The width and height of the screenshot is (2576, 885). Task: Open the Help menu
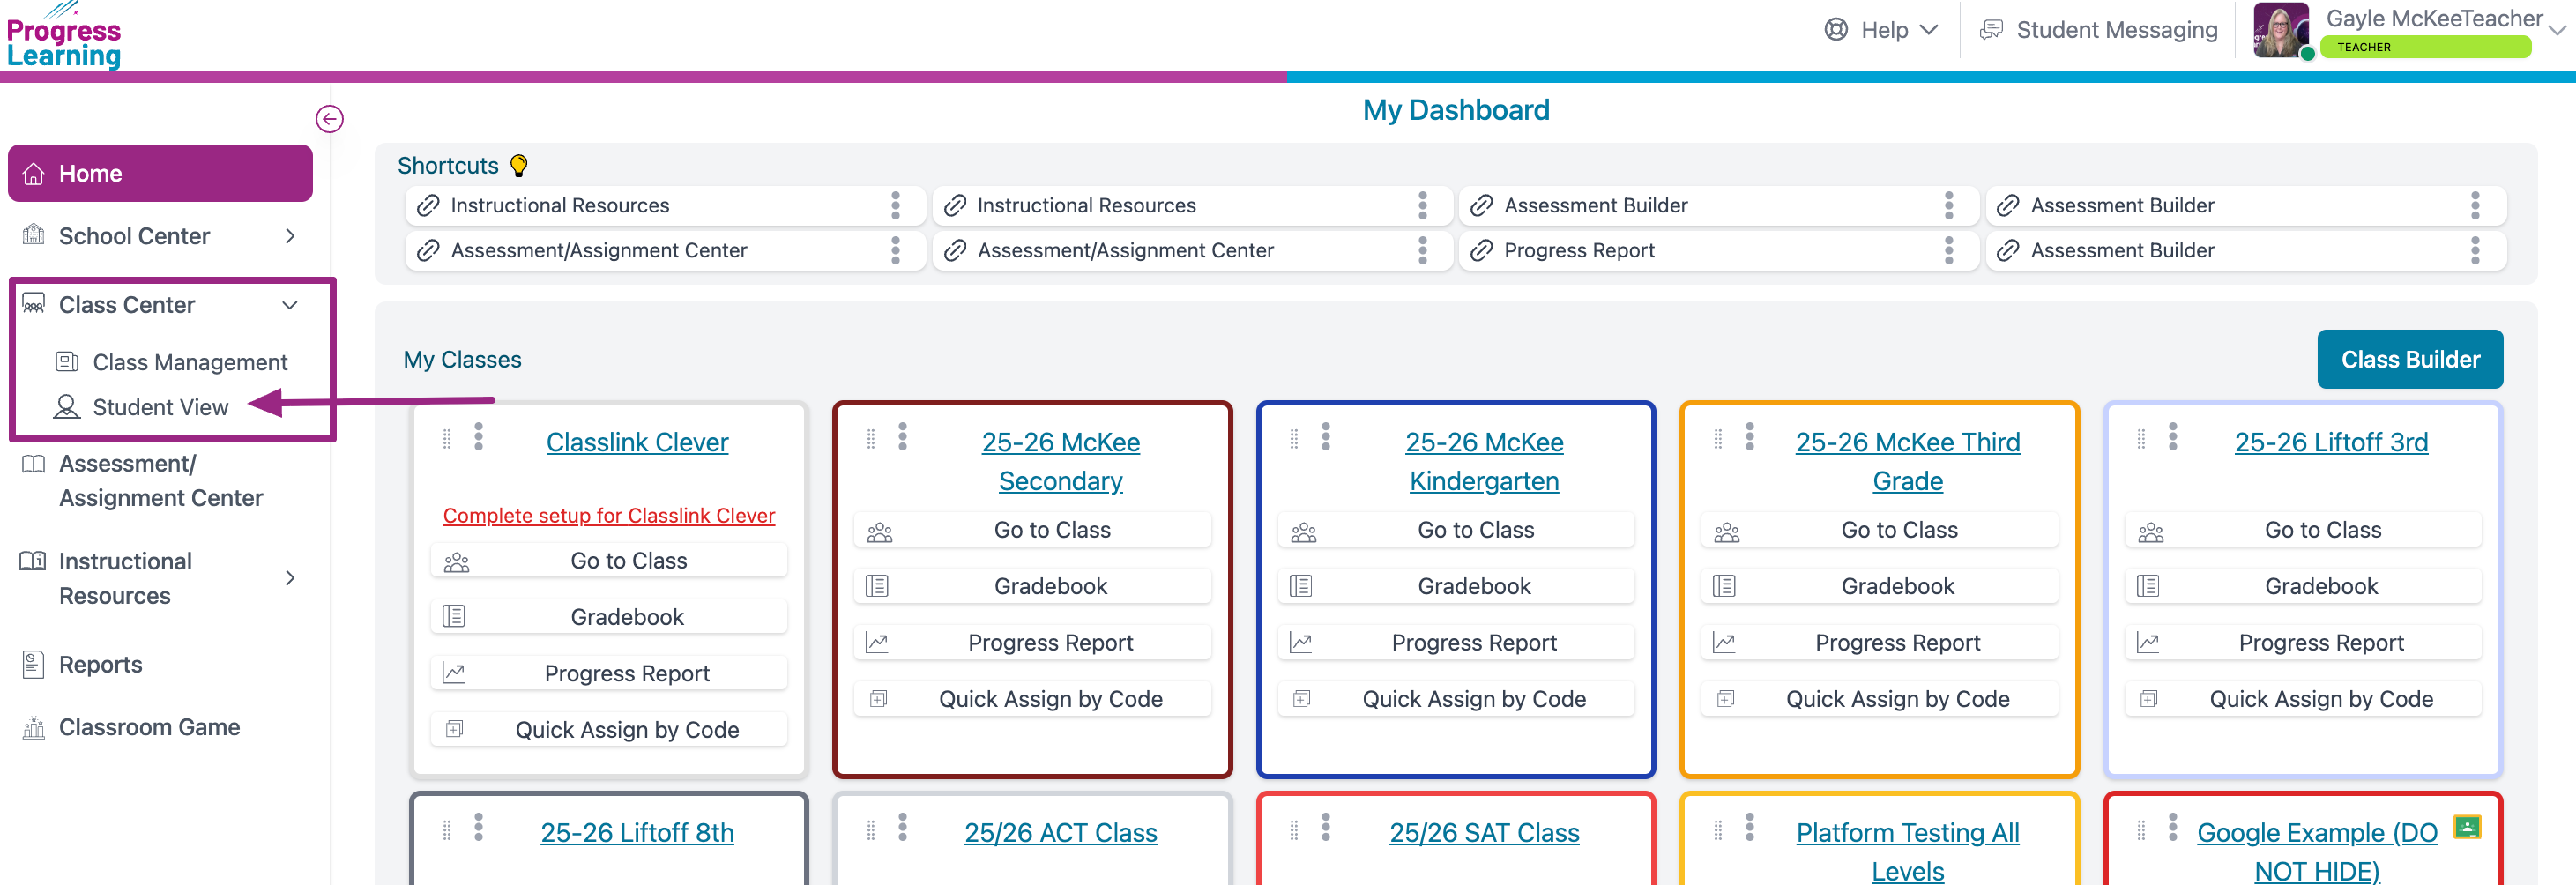[1881, 30]
